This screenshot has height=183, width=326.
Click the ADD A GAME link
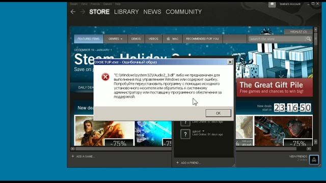(85, 157)
